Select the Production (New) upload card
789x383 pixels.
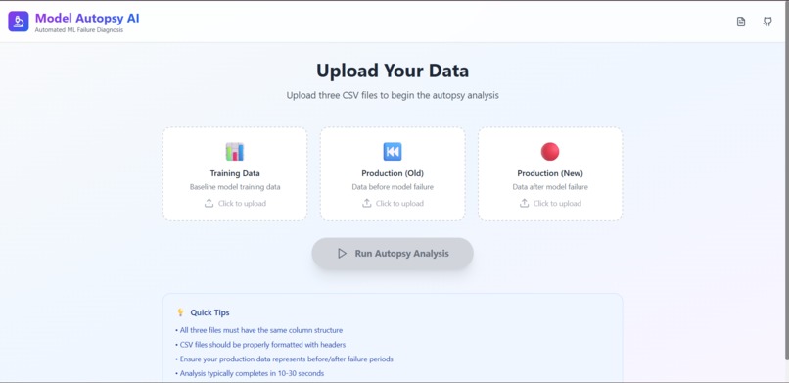[x=550, y=173]
